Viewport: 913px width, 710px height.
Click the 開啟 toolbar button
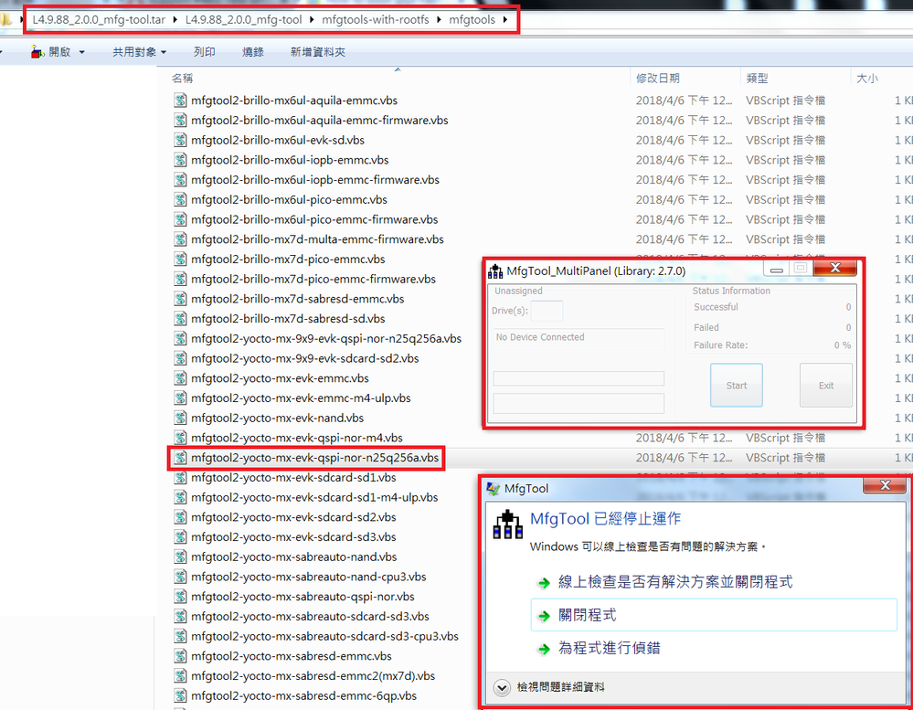click(x=51, y=52)
